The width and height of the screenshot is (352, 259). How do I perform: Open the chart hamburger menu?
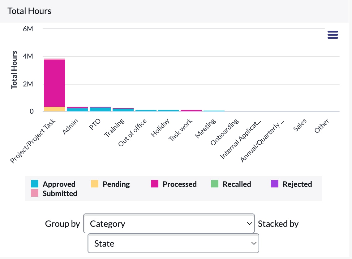tap(333, 35)
